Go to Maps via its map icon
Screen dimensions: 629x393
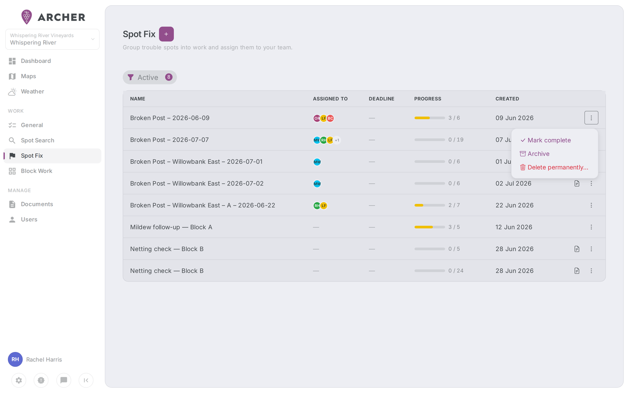[12, 76]
